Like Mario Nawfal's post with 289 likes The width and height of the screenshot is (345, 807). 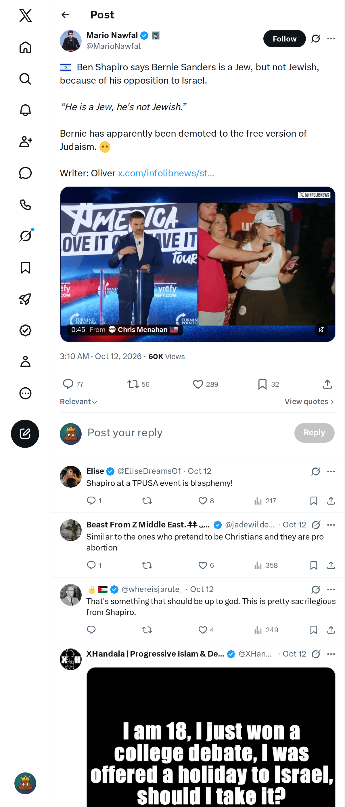click(205, 384)
